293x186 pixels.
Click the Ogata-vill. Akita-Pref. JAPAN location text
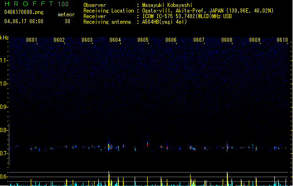tap(208, 11)
